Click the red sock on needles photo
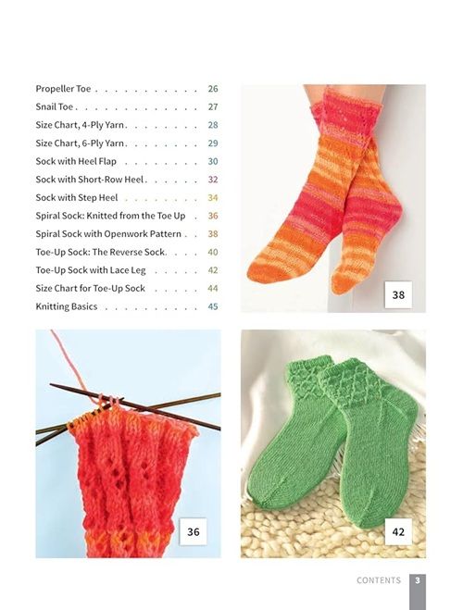Screen dimensions: 463x610 (129, 444)
